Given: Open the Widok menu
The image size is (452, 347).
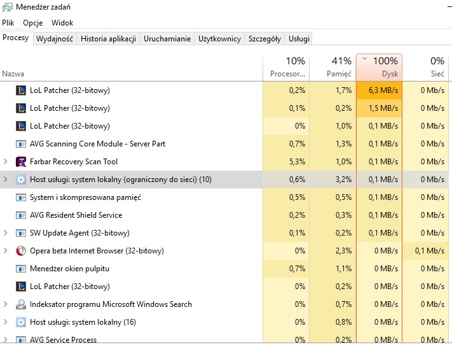Looking at the screenshot, I should [62, 23].
